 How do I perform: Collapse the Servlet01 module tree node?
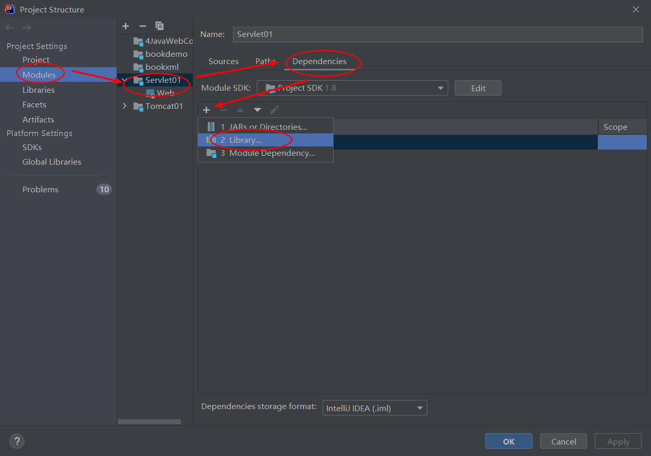[124, 80]
